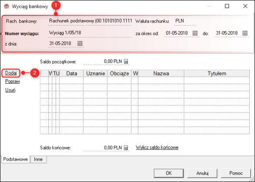Viewport: 255px width, 182px height.
Task: Open calendar for 'do' end date
Action: (245, 33)
